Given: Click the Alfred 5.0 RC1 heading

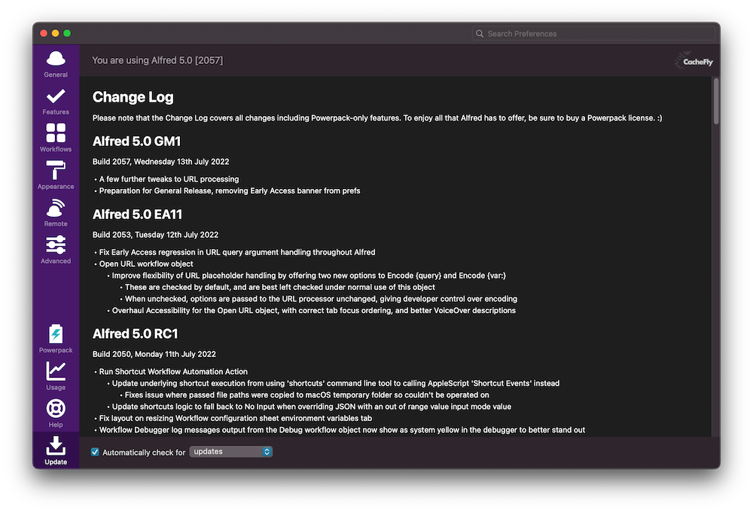Looking at the screenshot, I should (x=135, y=334).
